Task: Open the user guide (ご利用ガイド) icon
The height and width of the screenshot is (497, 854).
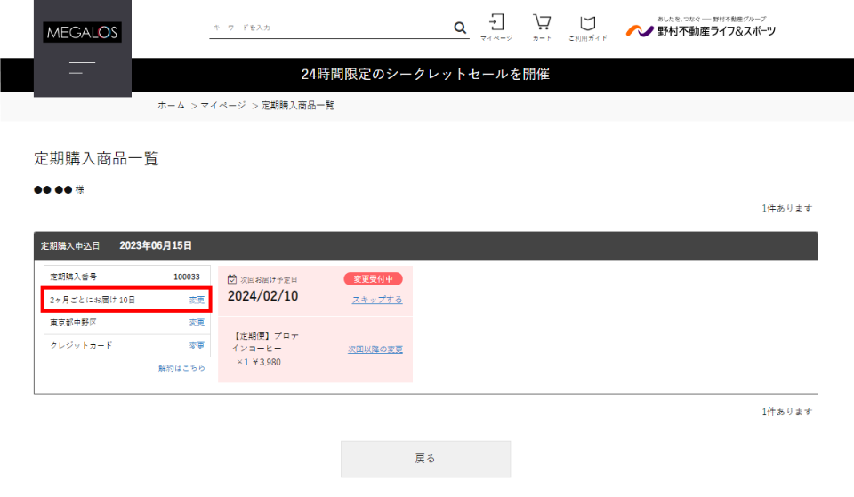Action: tap(587, 27)
